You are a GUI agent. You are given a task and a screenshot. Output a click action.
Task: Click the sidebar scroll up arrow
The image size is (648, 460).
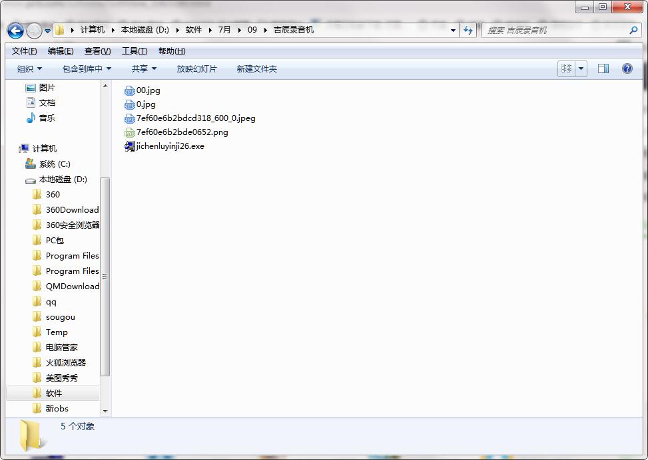point(105,86)
